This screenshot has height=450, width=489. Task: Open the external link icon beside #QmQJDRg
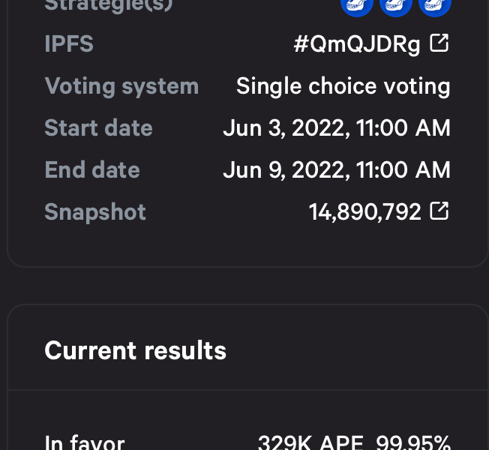pyautogui.click(x=439, y=43)
